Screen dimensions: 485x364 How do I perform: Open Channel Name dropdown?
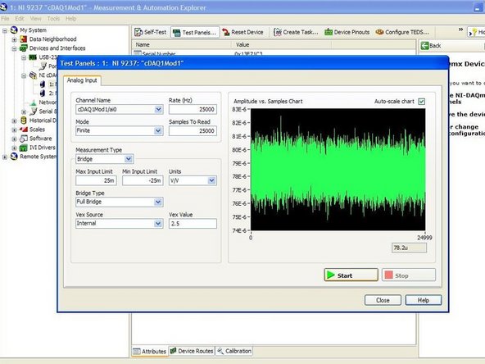158,109
